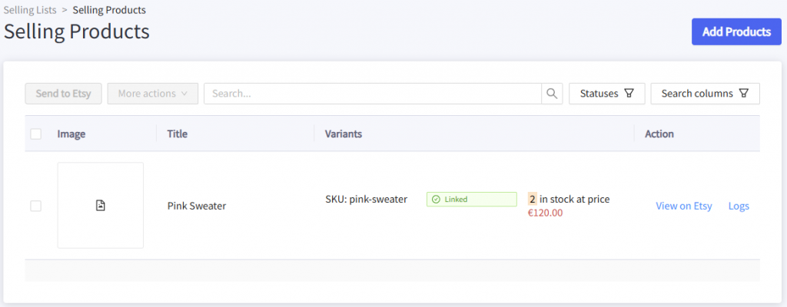Click the Pink Sweater title
This screenshot has width=787, height=307.
point(197,206)
